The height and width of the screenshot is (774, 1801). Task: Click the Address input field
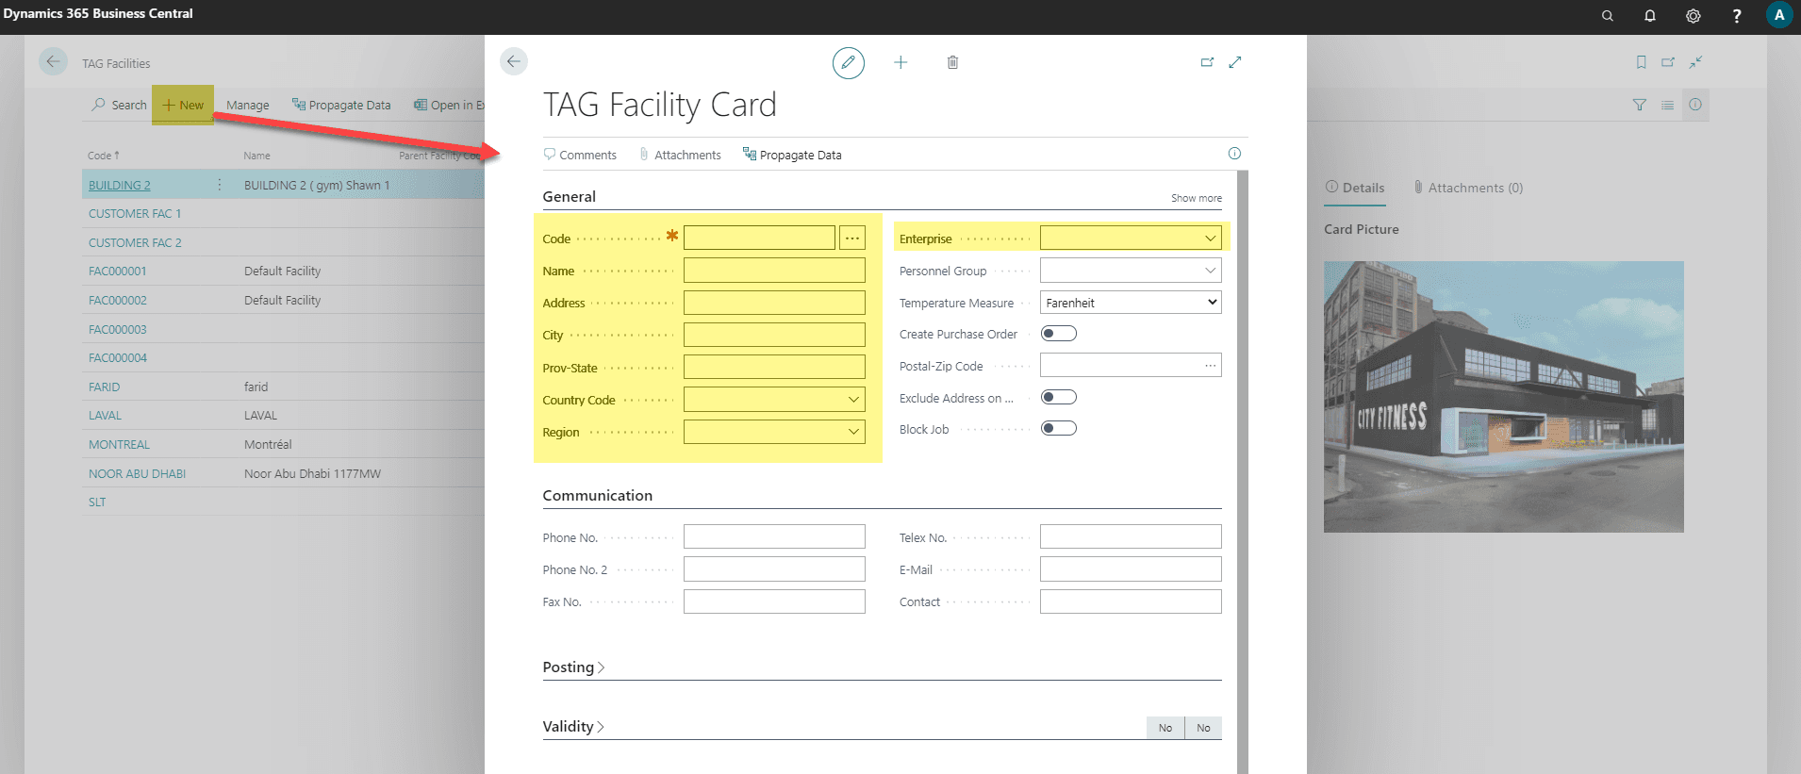coord(774,303)
